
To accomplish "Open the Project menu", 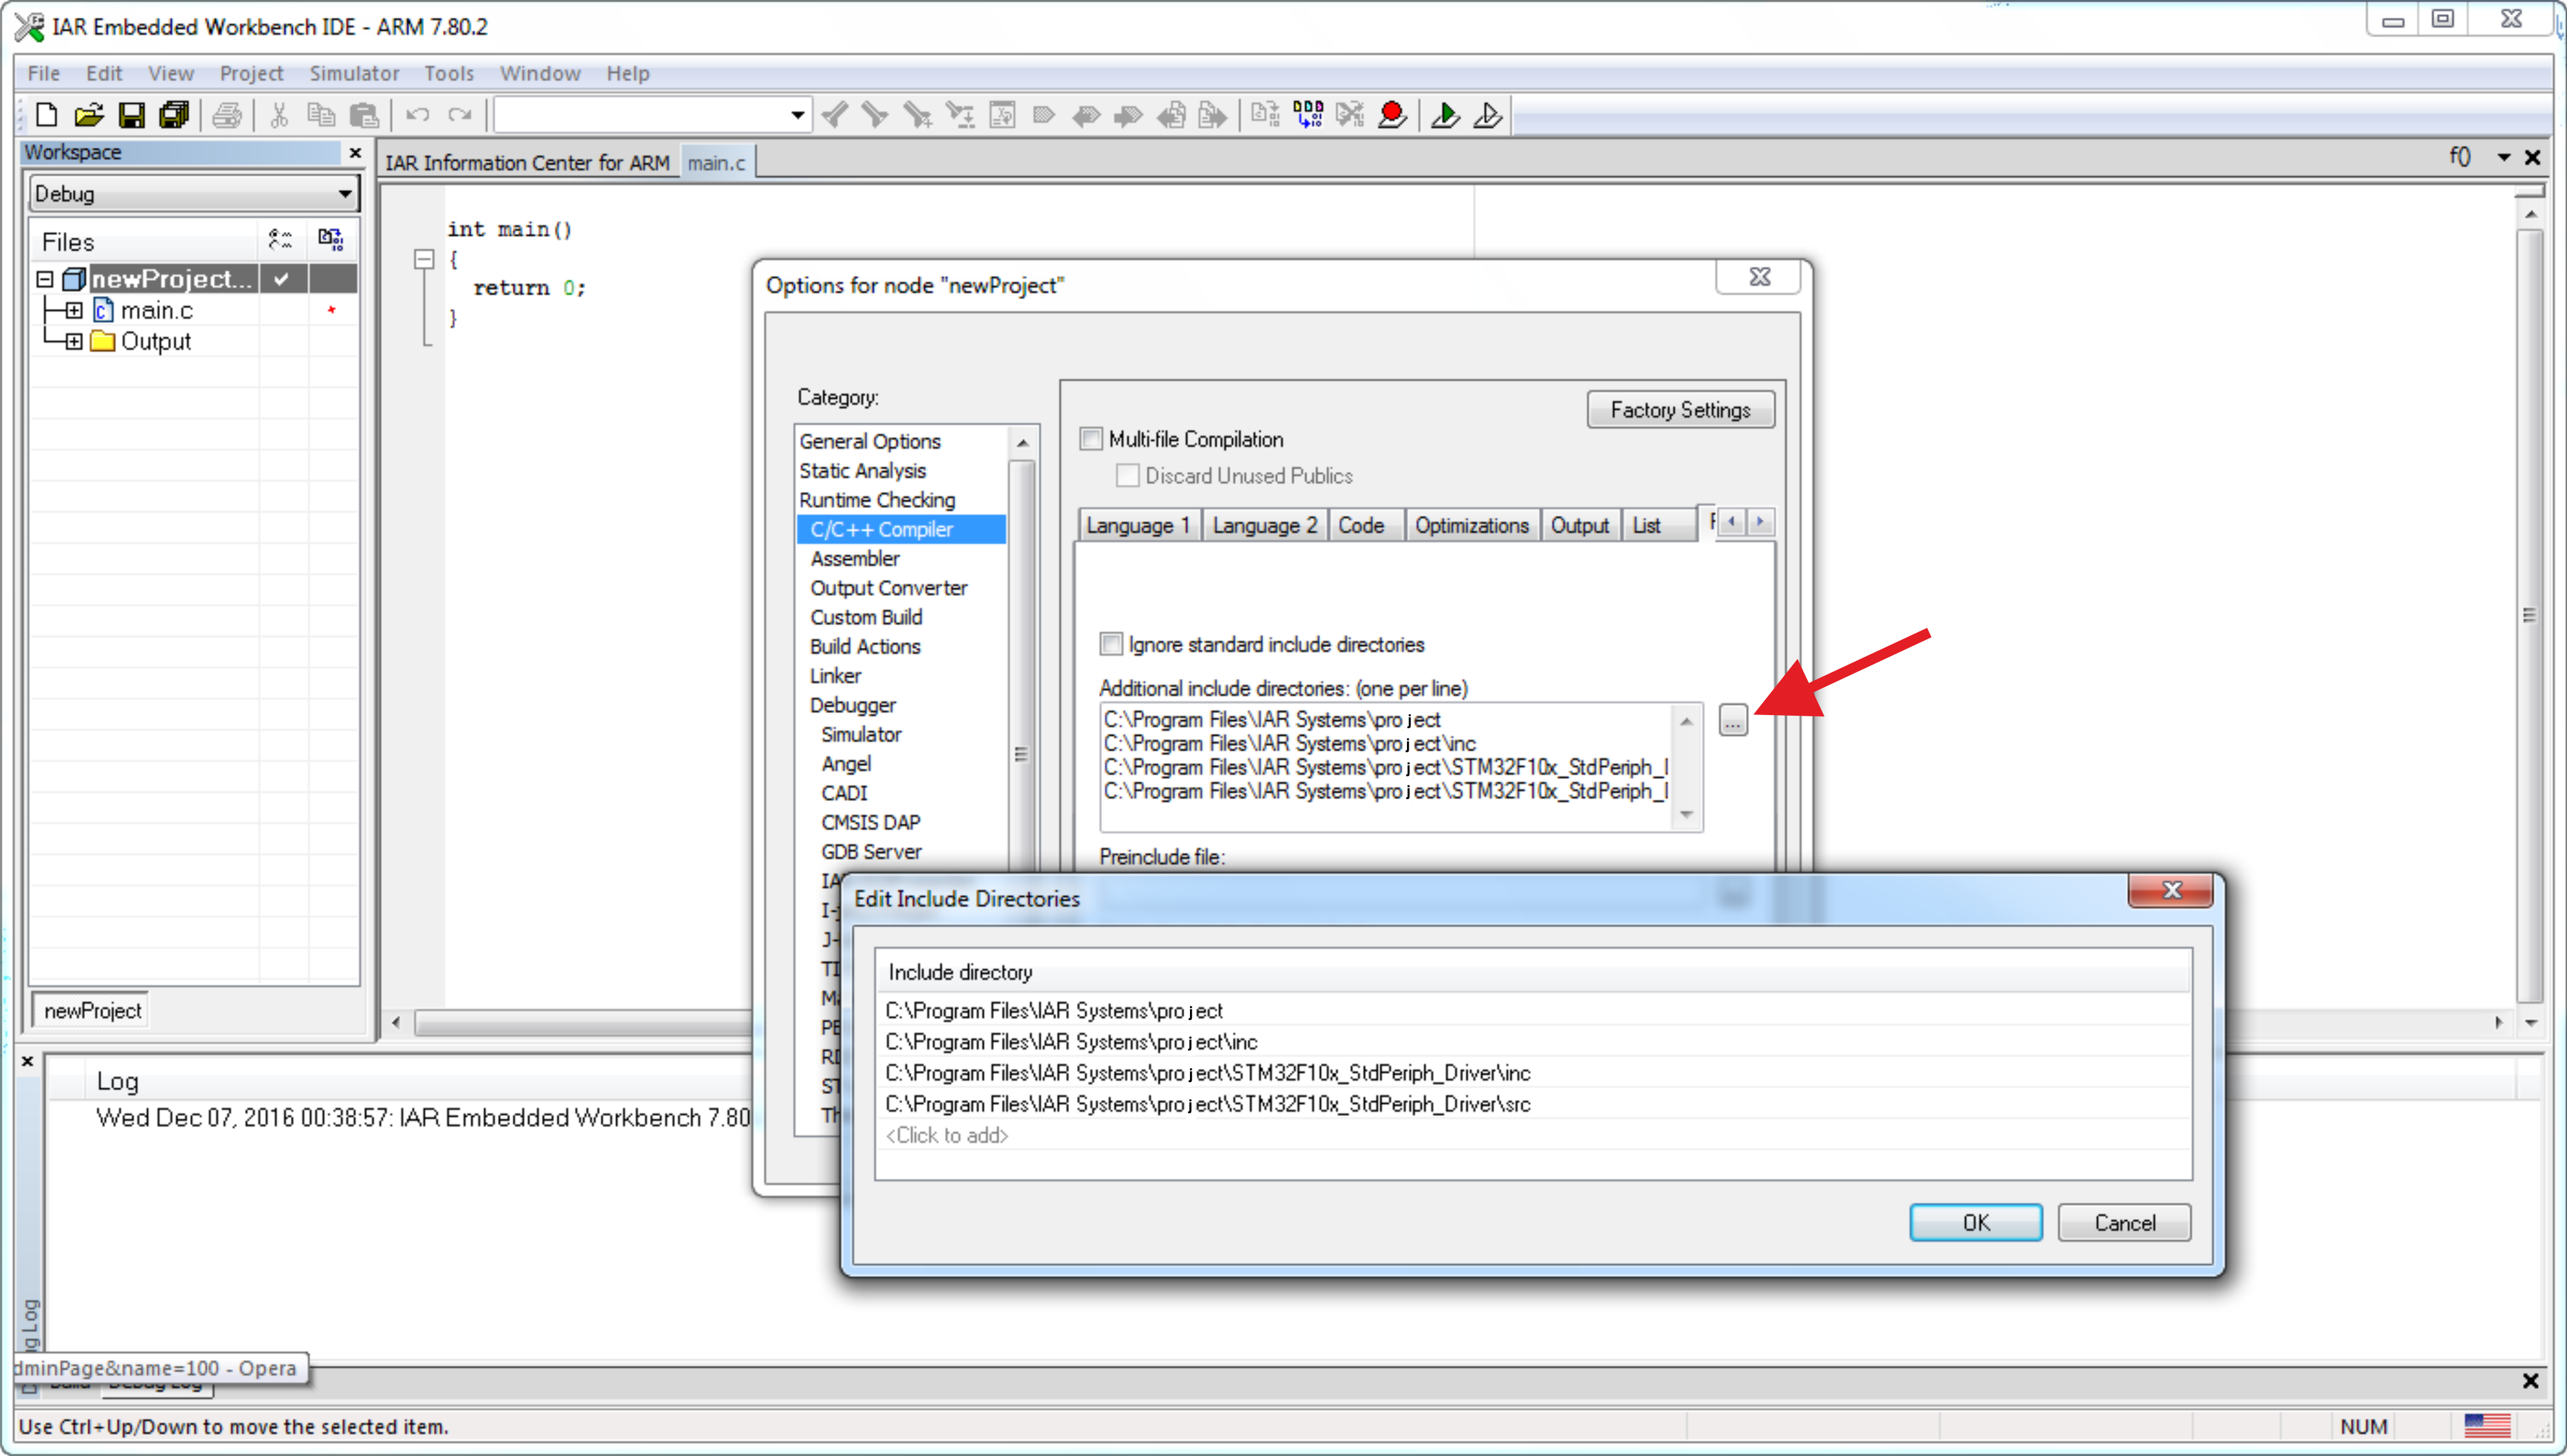I will click(251, 73).
